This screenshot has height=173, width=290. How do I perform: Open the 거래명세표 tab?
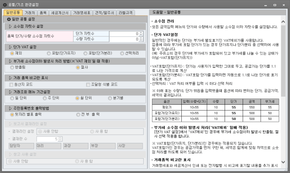click(82, 13)
